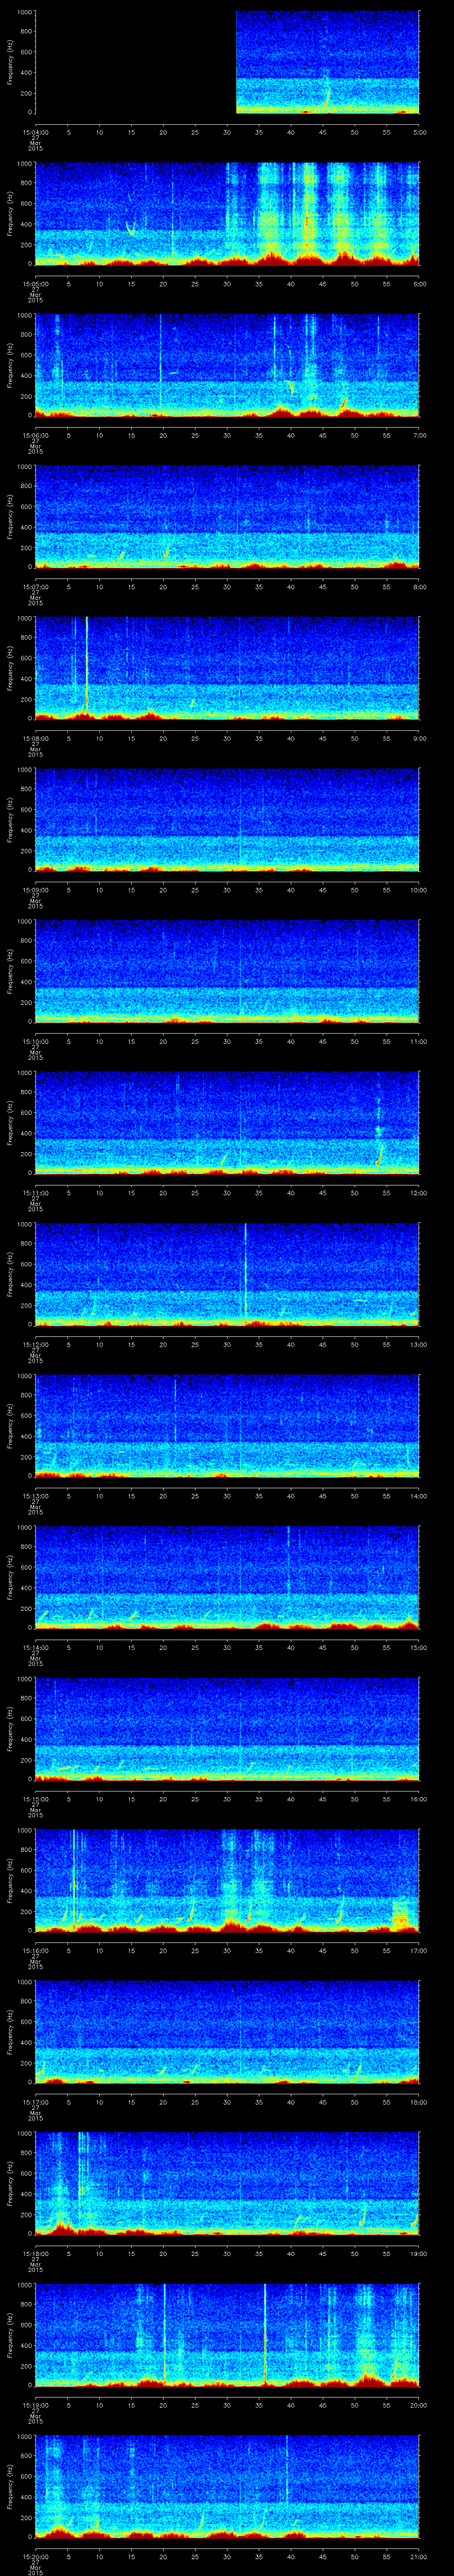
Task: Select the 15:09:00 start time label
Action: [36, 890]
